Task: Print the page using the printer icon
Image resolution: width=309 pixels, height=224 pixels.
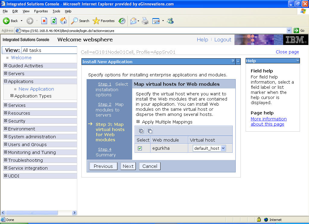Action: coord(145,21)
